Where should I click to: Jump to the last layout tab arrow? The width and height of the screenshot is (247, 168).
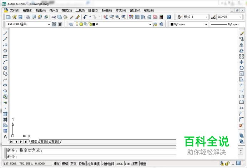coord(26,142)
